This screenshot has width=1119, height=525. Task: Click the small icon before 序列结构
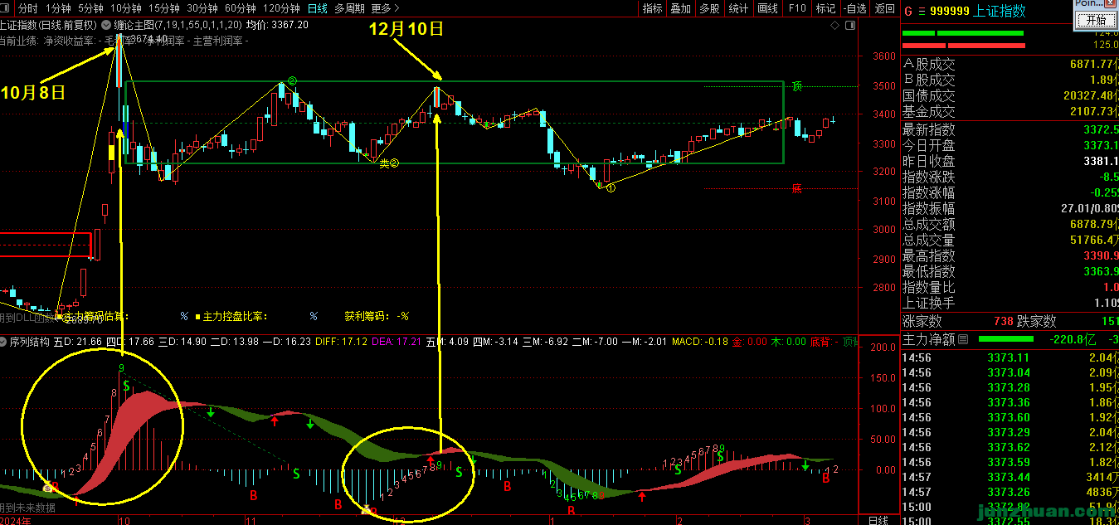[x=4, y=342]
